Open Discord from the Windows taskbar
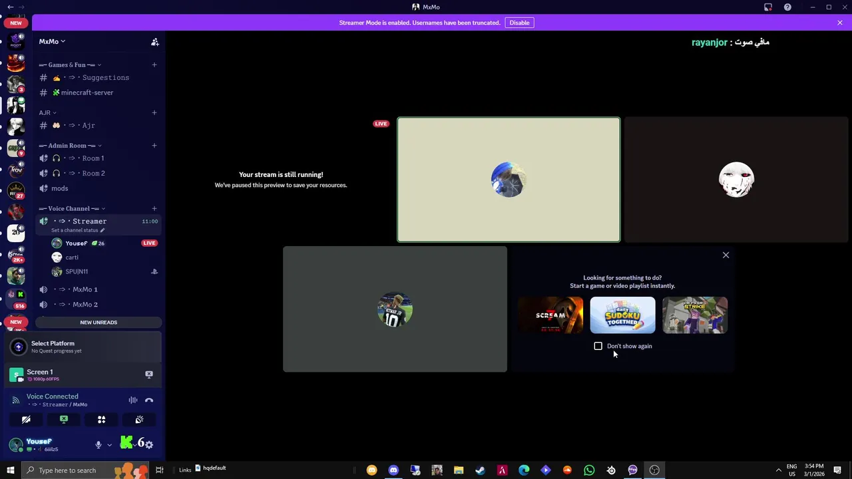This screenshot has width=852, height=479. [393, 470]
